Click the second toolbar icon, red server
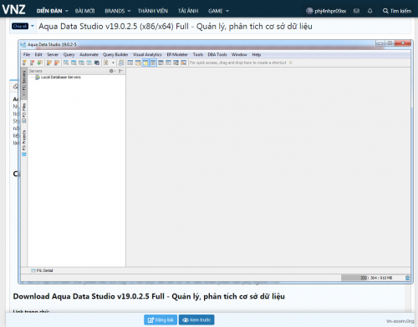 click(x=33, y=63)
